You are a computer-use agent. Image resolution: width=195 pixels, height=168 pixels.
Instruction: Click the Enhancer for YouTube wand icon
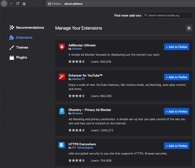pos(62,77)
